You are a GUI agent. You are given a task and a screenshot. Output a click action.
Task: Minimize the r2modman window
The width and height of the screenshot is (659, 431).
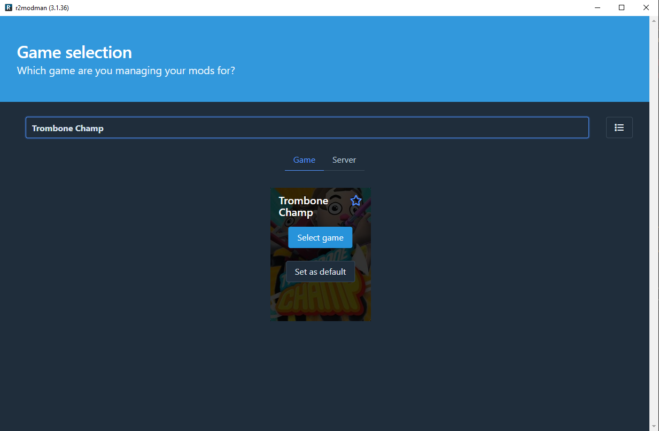[x=597, y=8]
